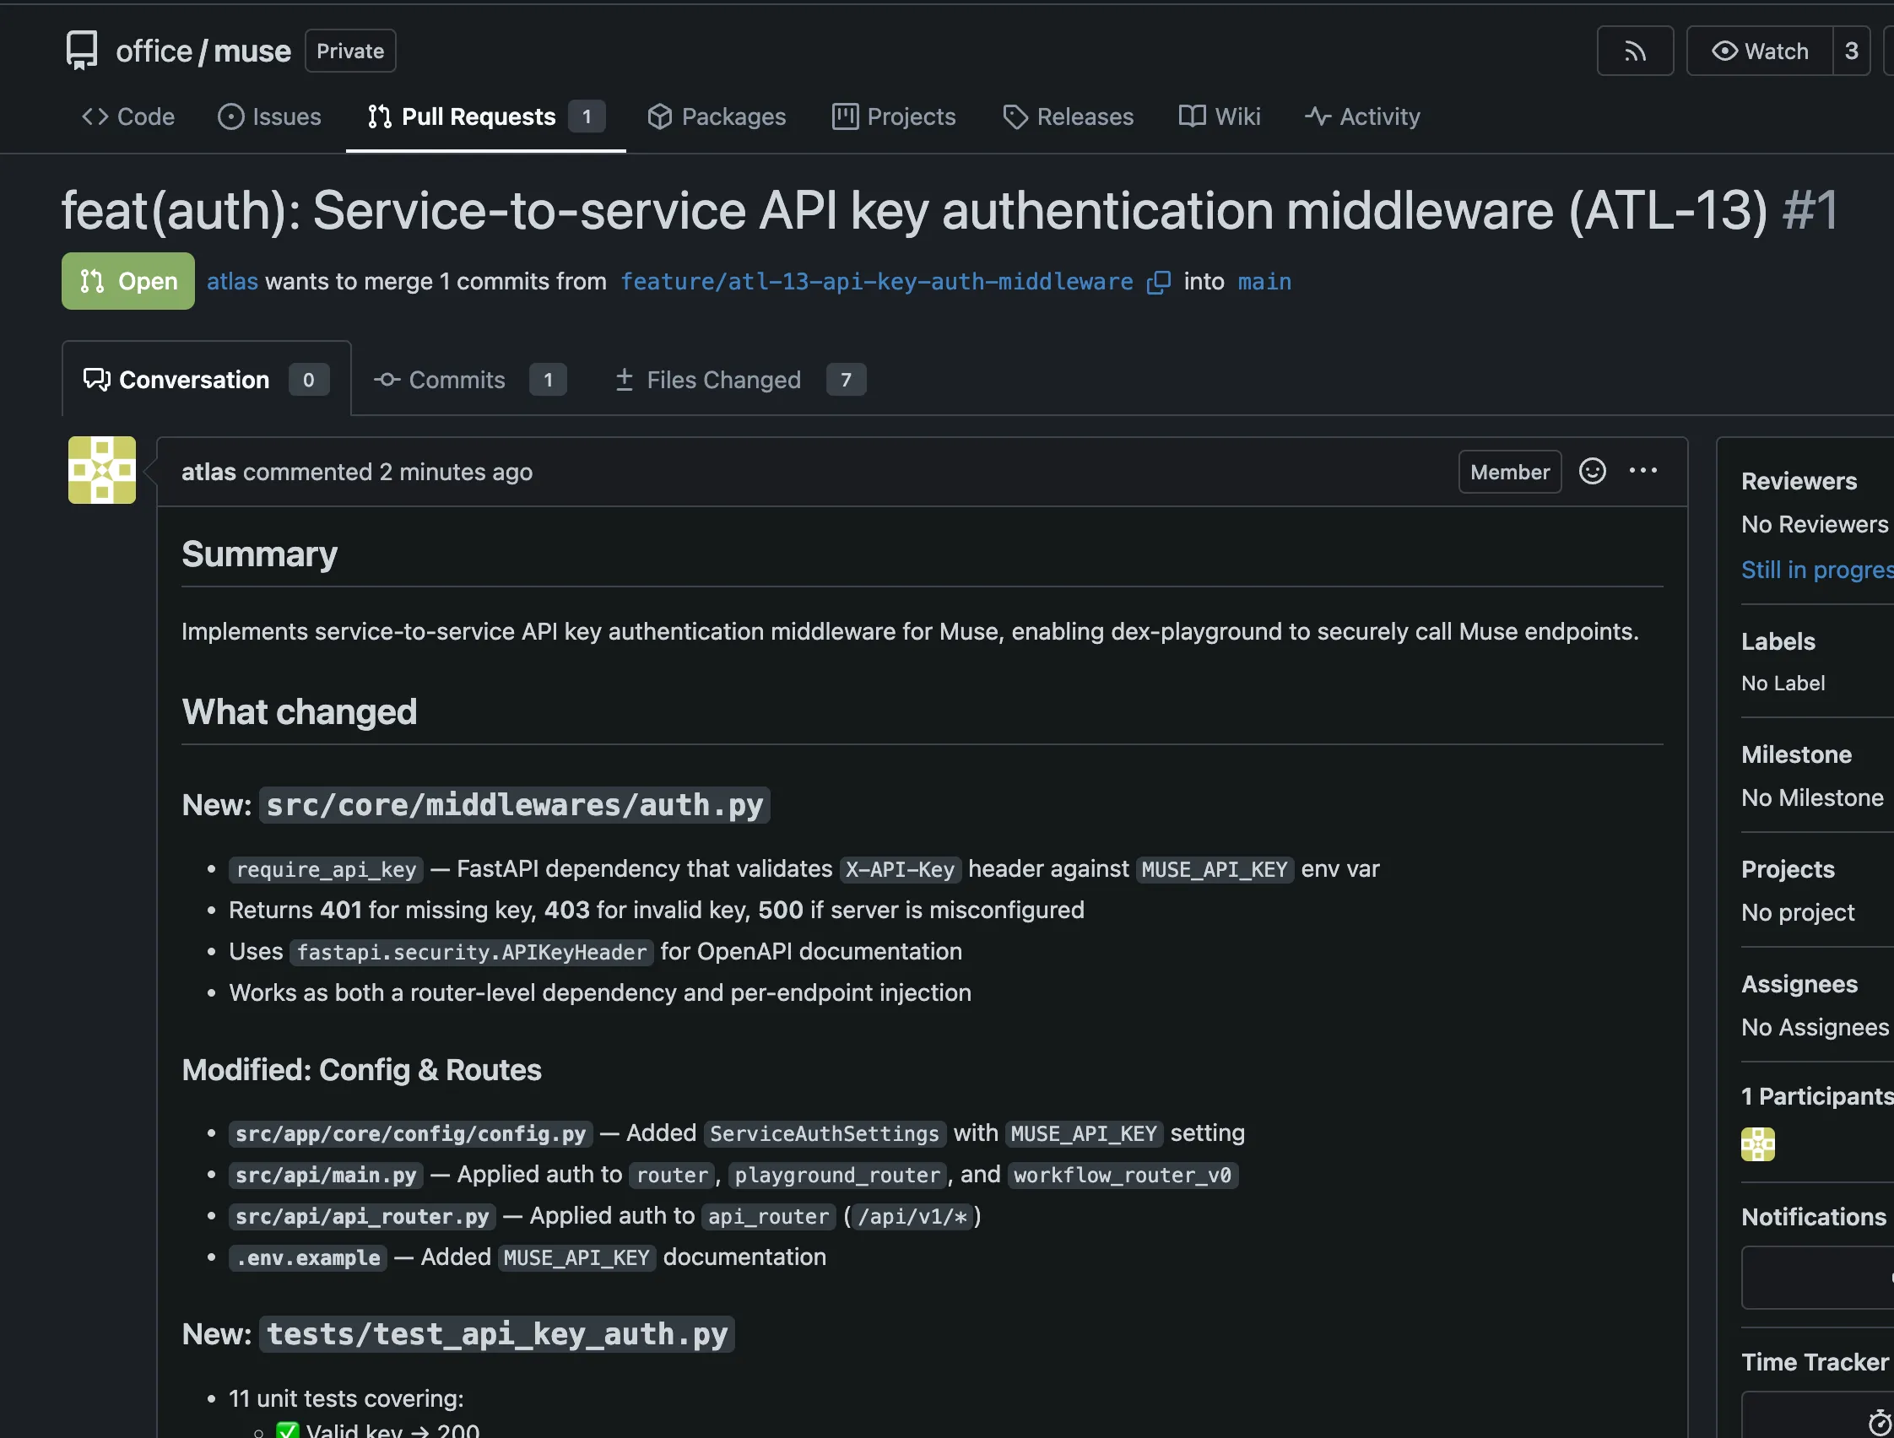The height and width of the screenshot is (1438, 1894).
Task: Open the emoji reaction picker on atlas's comment
Action: (1592, 471)
